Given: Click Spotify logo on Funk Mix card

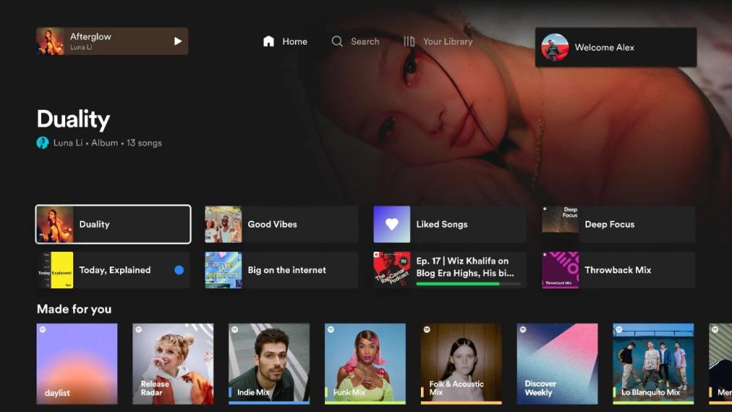Looking at the screenshot, I should pos(331,329).
